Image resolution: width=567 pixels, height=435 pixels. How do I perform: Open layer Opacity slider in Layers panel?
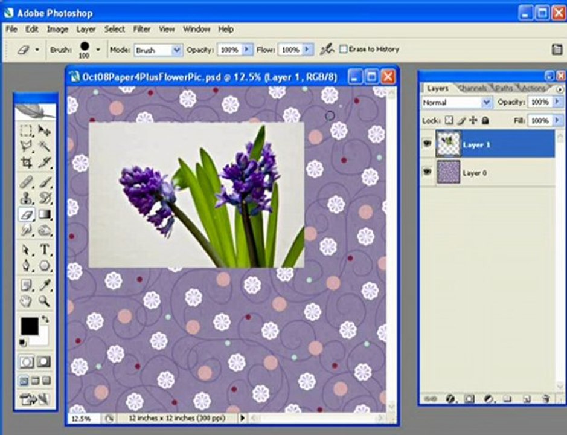[557, 102]
